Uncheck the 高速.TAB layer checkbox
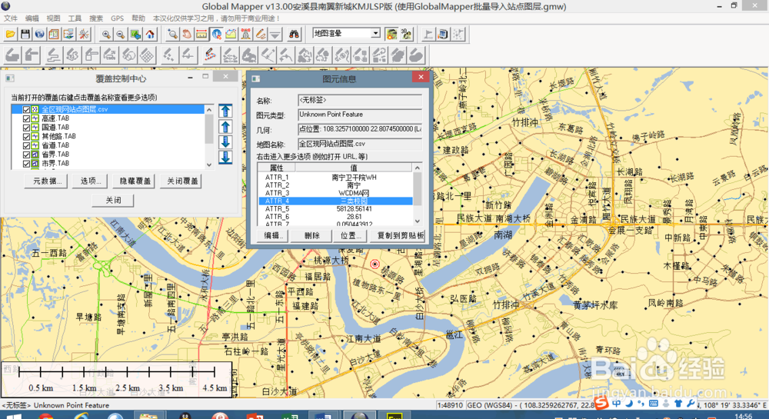 [x=26, y=118]
